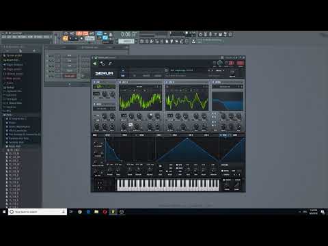Adjust the Serum MASTER volume knob

point(232,72)
